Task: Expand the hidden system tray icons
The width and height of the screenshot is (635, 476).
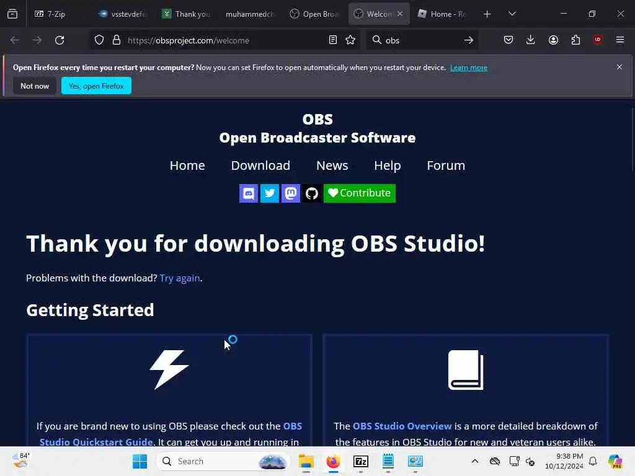Action: point(475,461)
